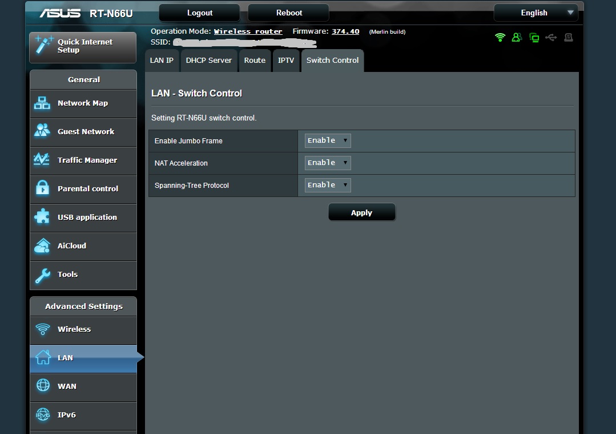This screenshot has width=616, height=434.
Task: Open the Wireless router operation mode link
Action: coord(248,31)
